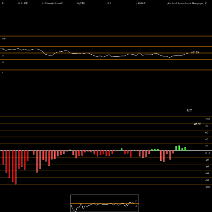Click the MR axis label -100
The width and height of the screenshot is (212, 212).
(x=208, y=187)
